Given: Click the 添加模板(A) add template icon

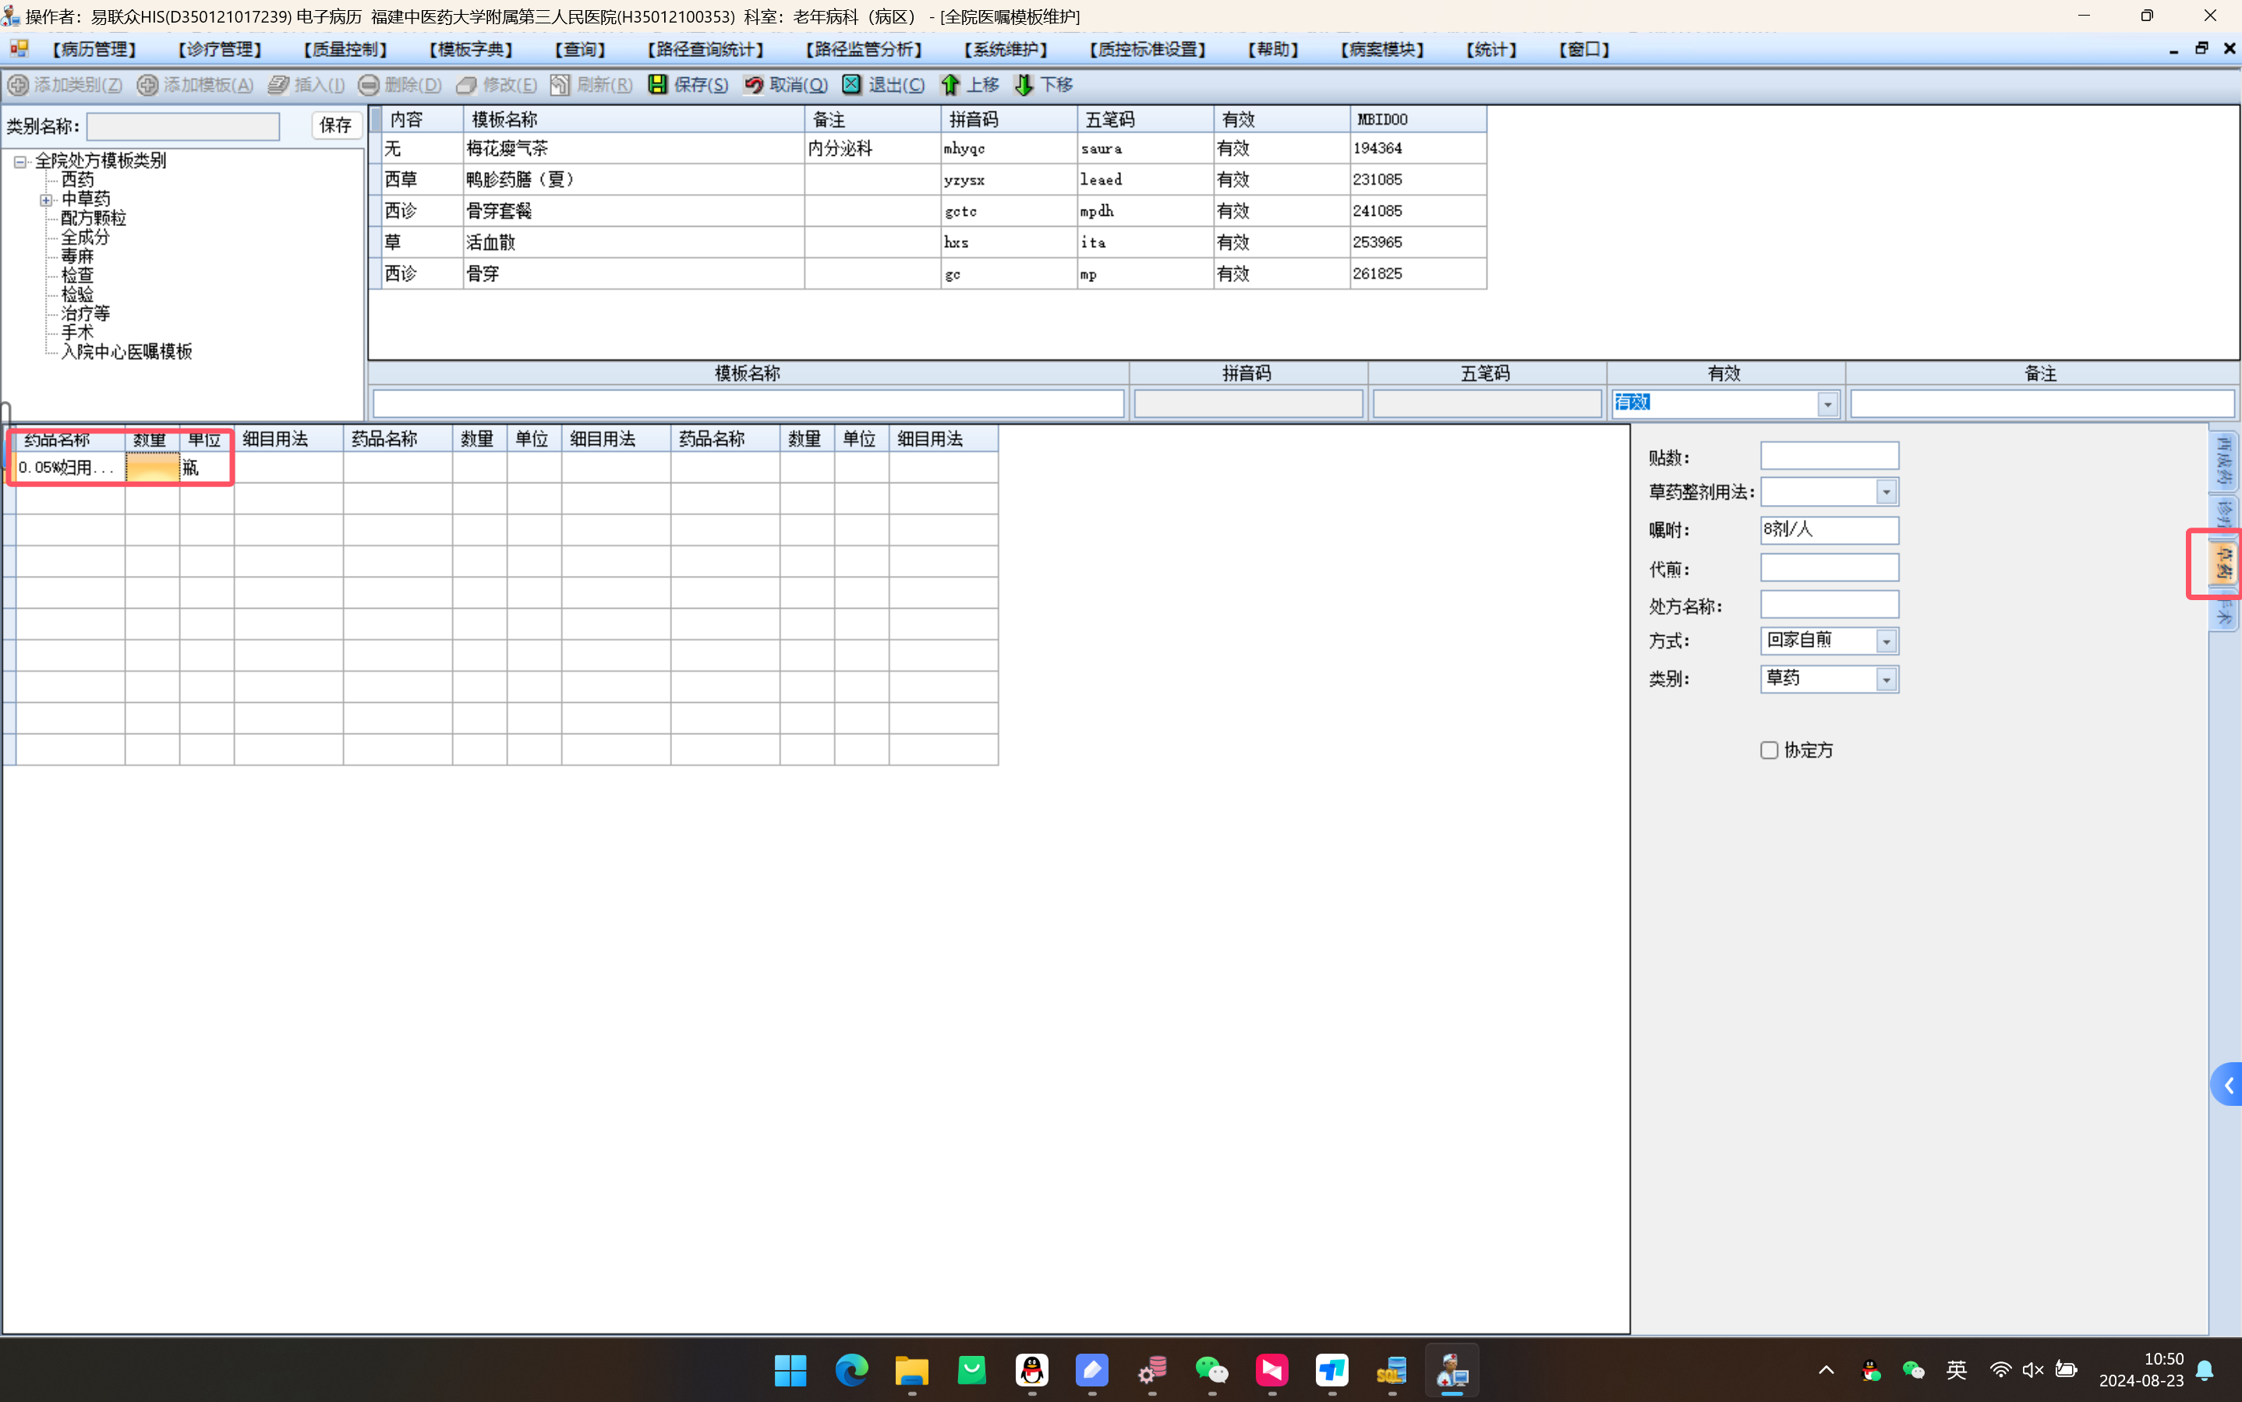Looking at the screenshot, I should pos(147,84).
